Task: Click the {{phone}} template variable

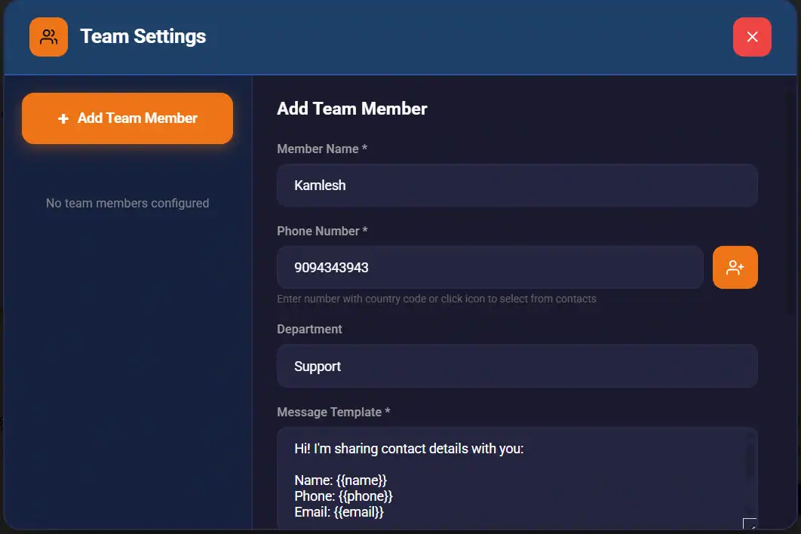Action: [369, 496]
